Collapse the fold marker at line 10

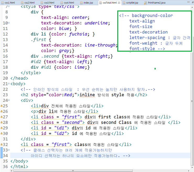click(9, 23)
